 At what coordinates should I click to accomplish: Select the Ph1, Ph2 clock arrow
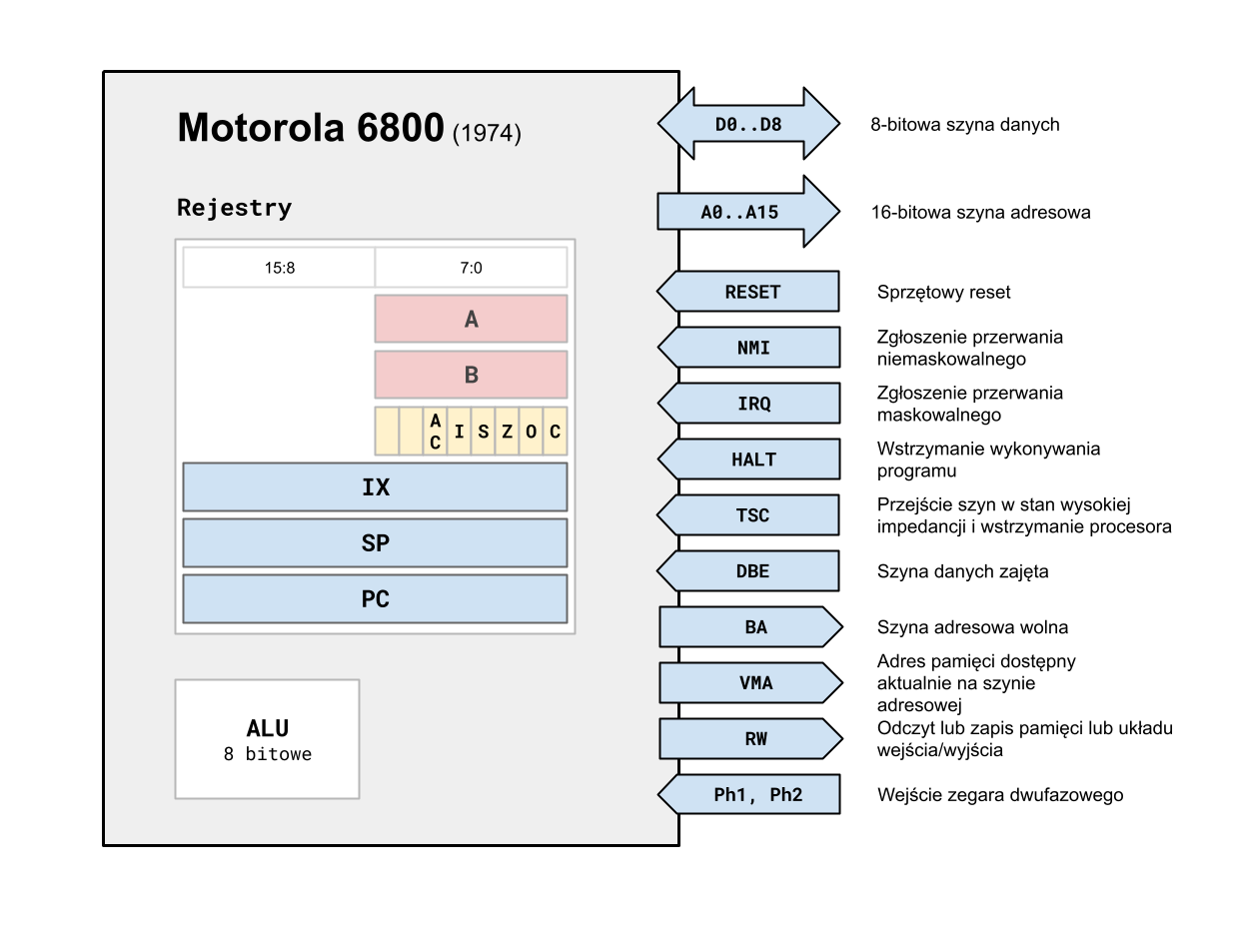click(754, 794)
